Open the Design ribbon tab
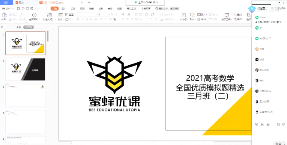Image resolution: width=287 pixels, height=145 pixels. (73, 9)
